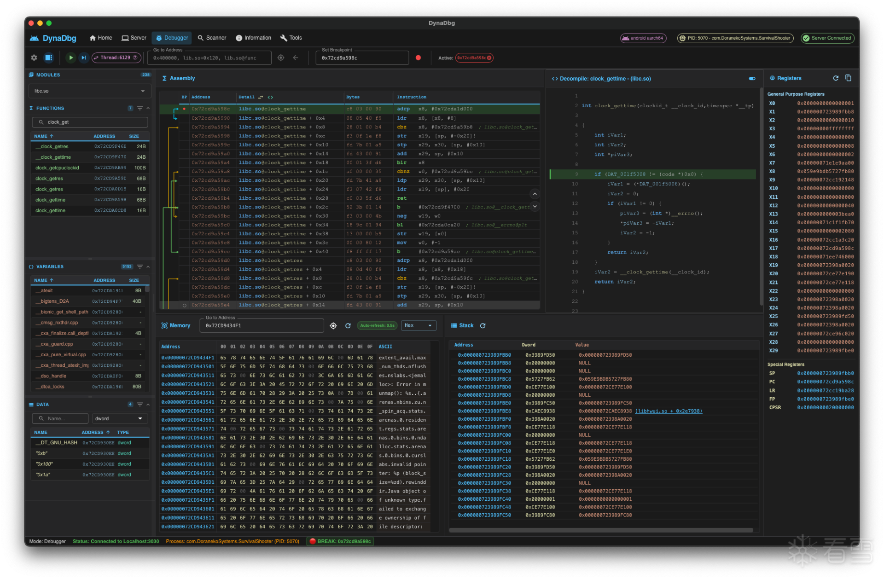Collapse the Variables section chevron
884x579 pixels.
point(148,266)
